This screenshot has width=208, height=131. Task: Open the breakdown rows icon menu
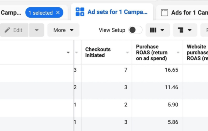[185, 30]
